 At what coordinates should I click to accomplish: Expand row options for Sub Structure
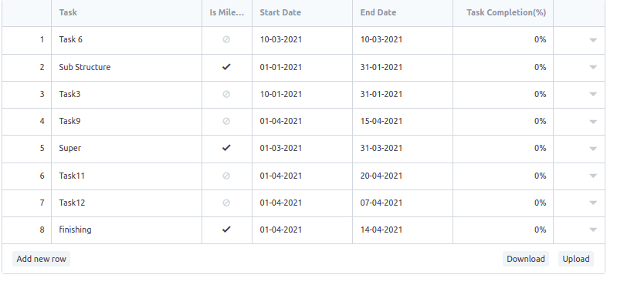pyautogui.click(x=593, y=67)
